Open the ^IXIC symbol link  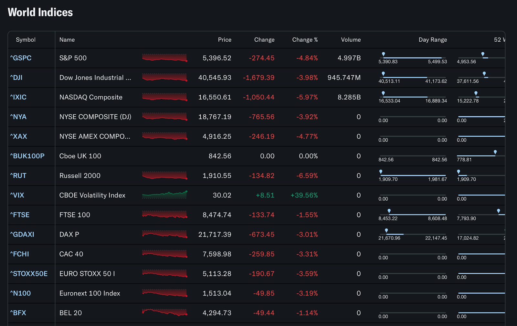[18, 97]
